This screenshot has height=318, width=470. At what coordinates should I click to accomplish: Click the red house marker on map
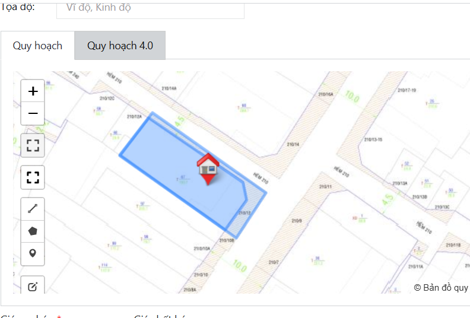tap(208, 168)
